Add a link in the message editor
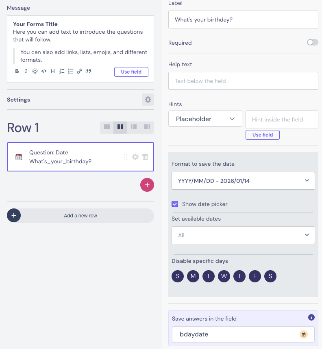The height and width of the screenshot is (349, 322). (80, 72)
